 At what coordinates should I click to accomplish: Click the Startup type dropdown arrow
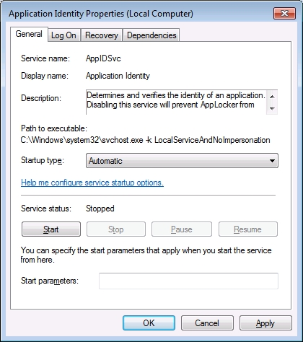[x=272, y=161]
